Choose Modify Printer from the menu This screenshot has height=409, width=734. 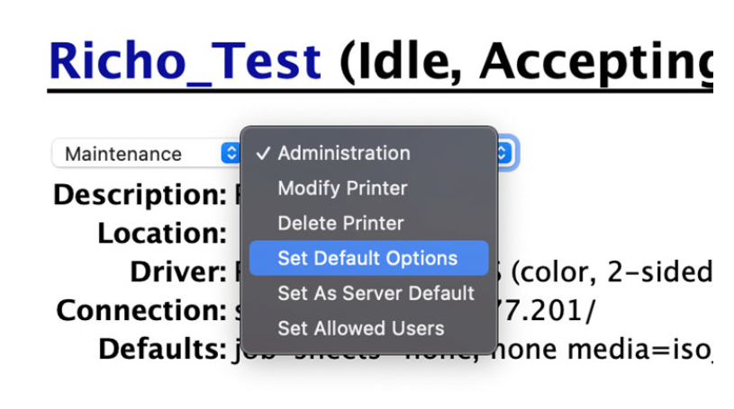(342, 188)
